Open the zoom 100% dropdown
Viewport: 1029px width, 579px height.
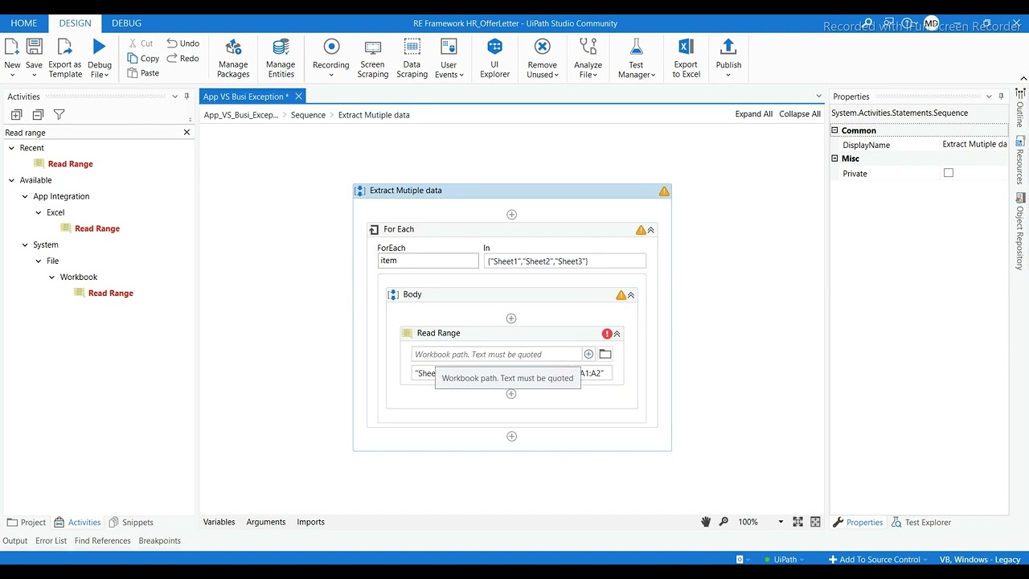click(x=780, y=522)
